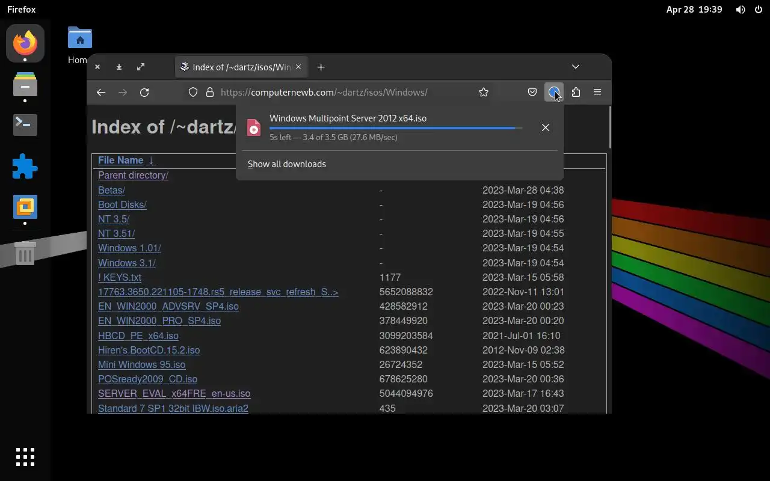Open the Extensions toolbar button
The height and width of the screenshot is (481, 770).
576,92
